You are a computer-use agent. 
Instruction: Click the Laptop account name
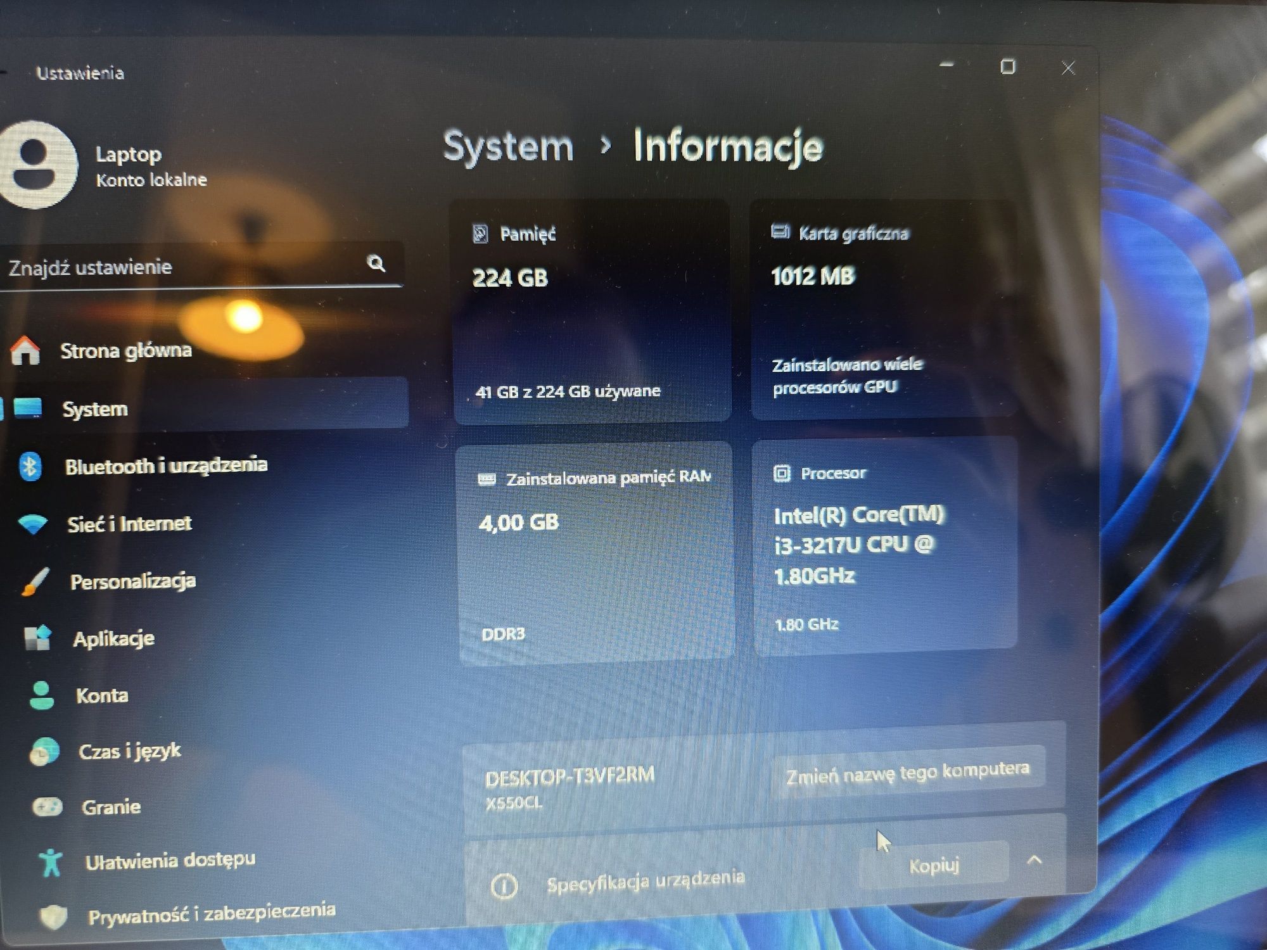(x=129, y=154)
